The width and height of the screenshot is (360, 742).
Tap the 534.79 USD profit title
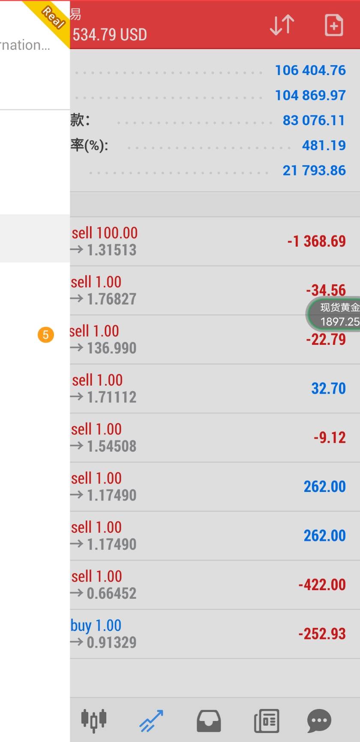(x=110, y=35)
